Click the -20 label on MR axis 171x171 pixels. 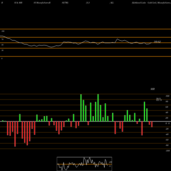tap(167, 129)
